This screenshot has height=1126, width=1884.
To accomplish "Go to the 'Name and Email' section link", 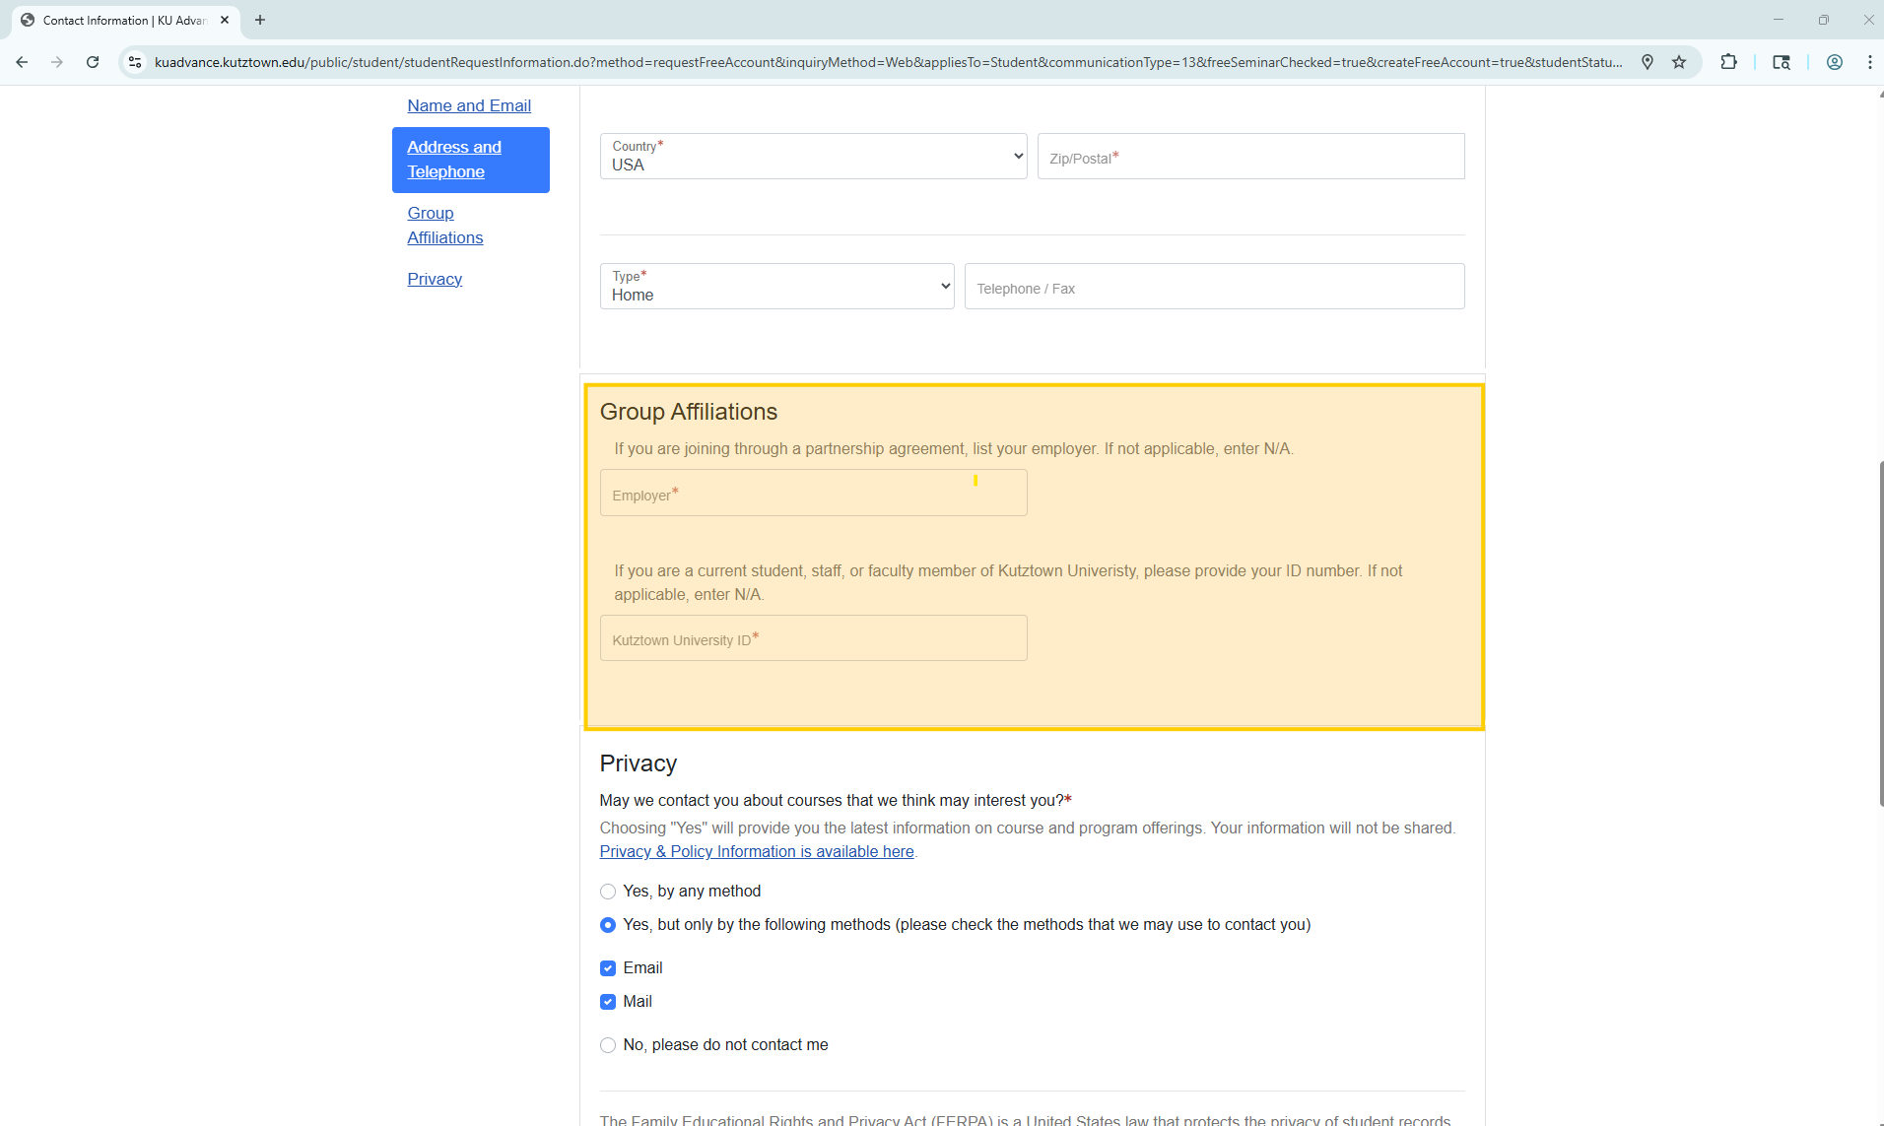I will (468, 105).
